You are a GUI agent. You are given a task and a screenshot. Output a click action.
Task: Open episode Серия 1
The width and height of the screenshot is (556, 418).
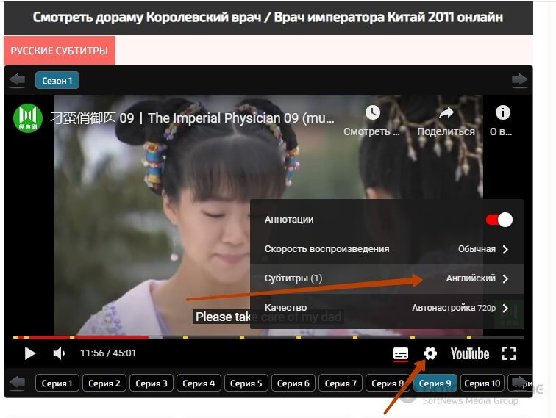[57, 383]
